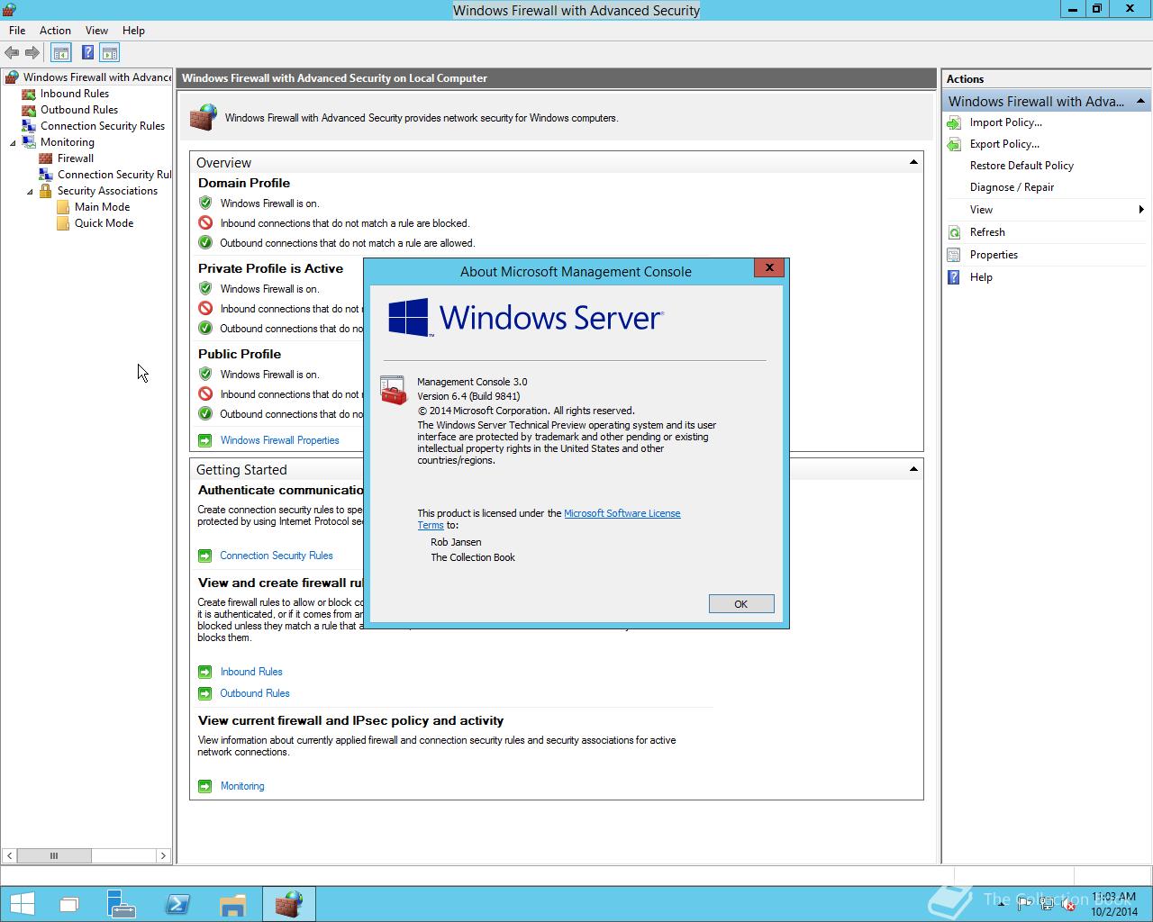Open the Help menu

pos(133,31)
